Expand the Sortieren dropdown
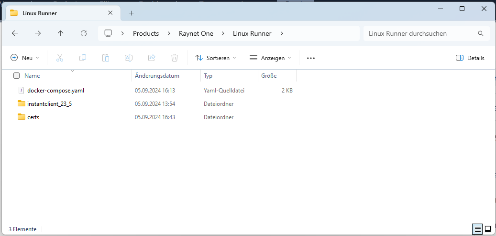 click(216, 58)
